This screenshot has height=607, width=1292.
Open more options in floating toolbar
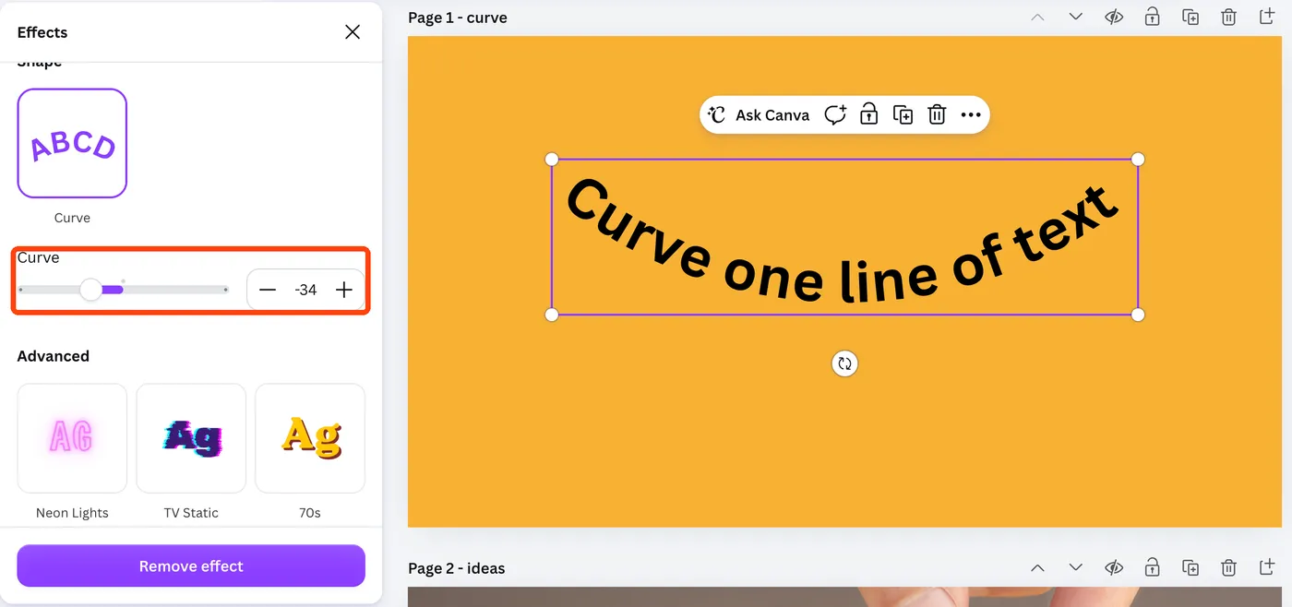click(971, 115)
